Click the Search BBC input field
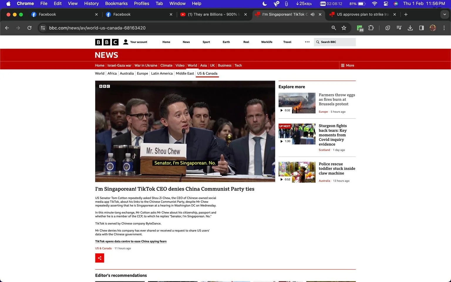Image resolution: width=451 pixels, height=282 pixels. pos(335,42)
